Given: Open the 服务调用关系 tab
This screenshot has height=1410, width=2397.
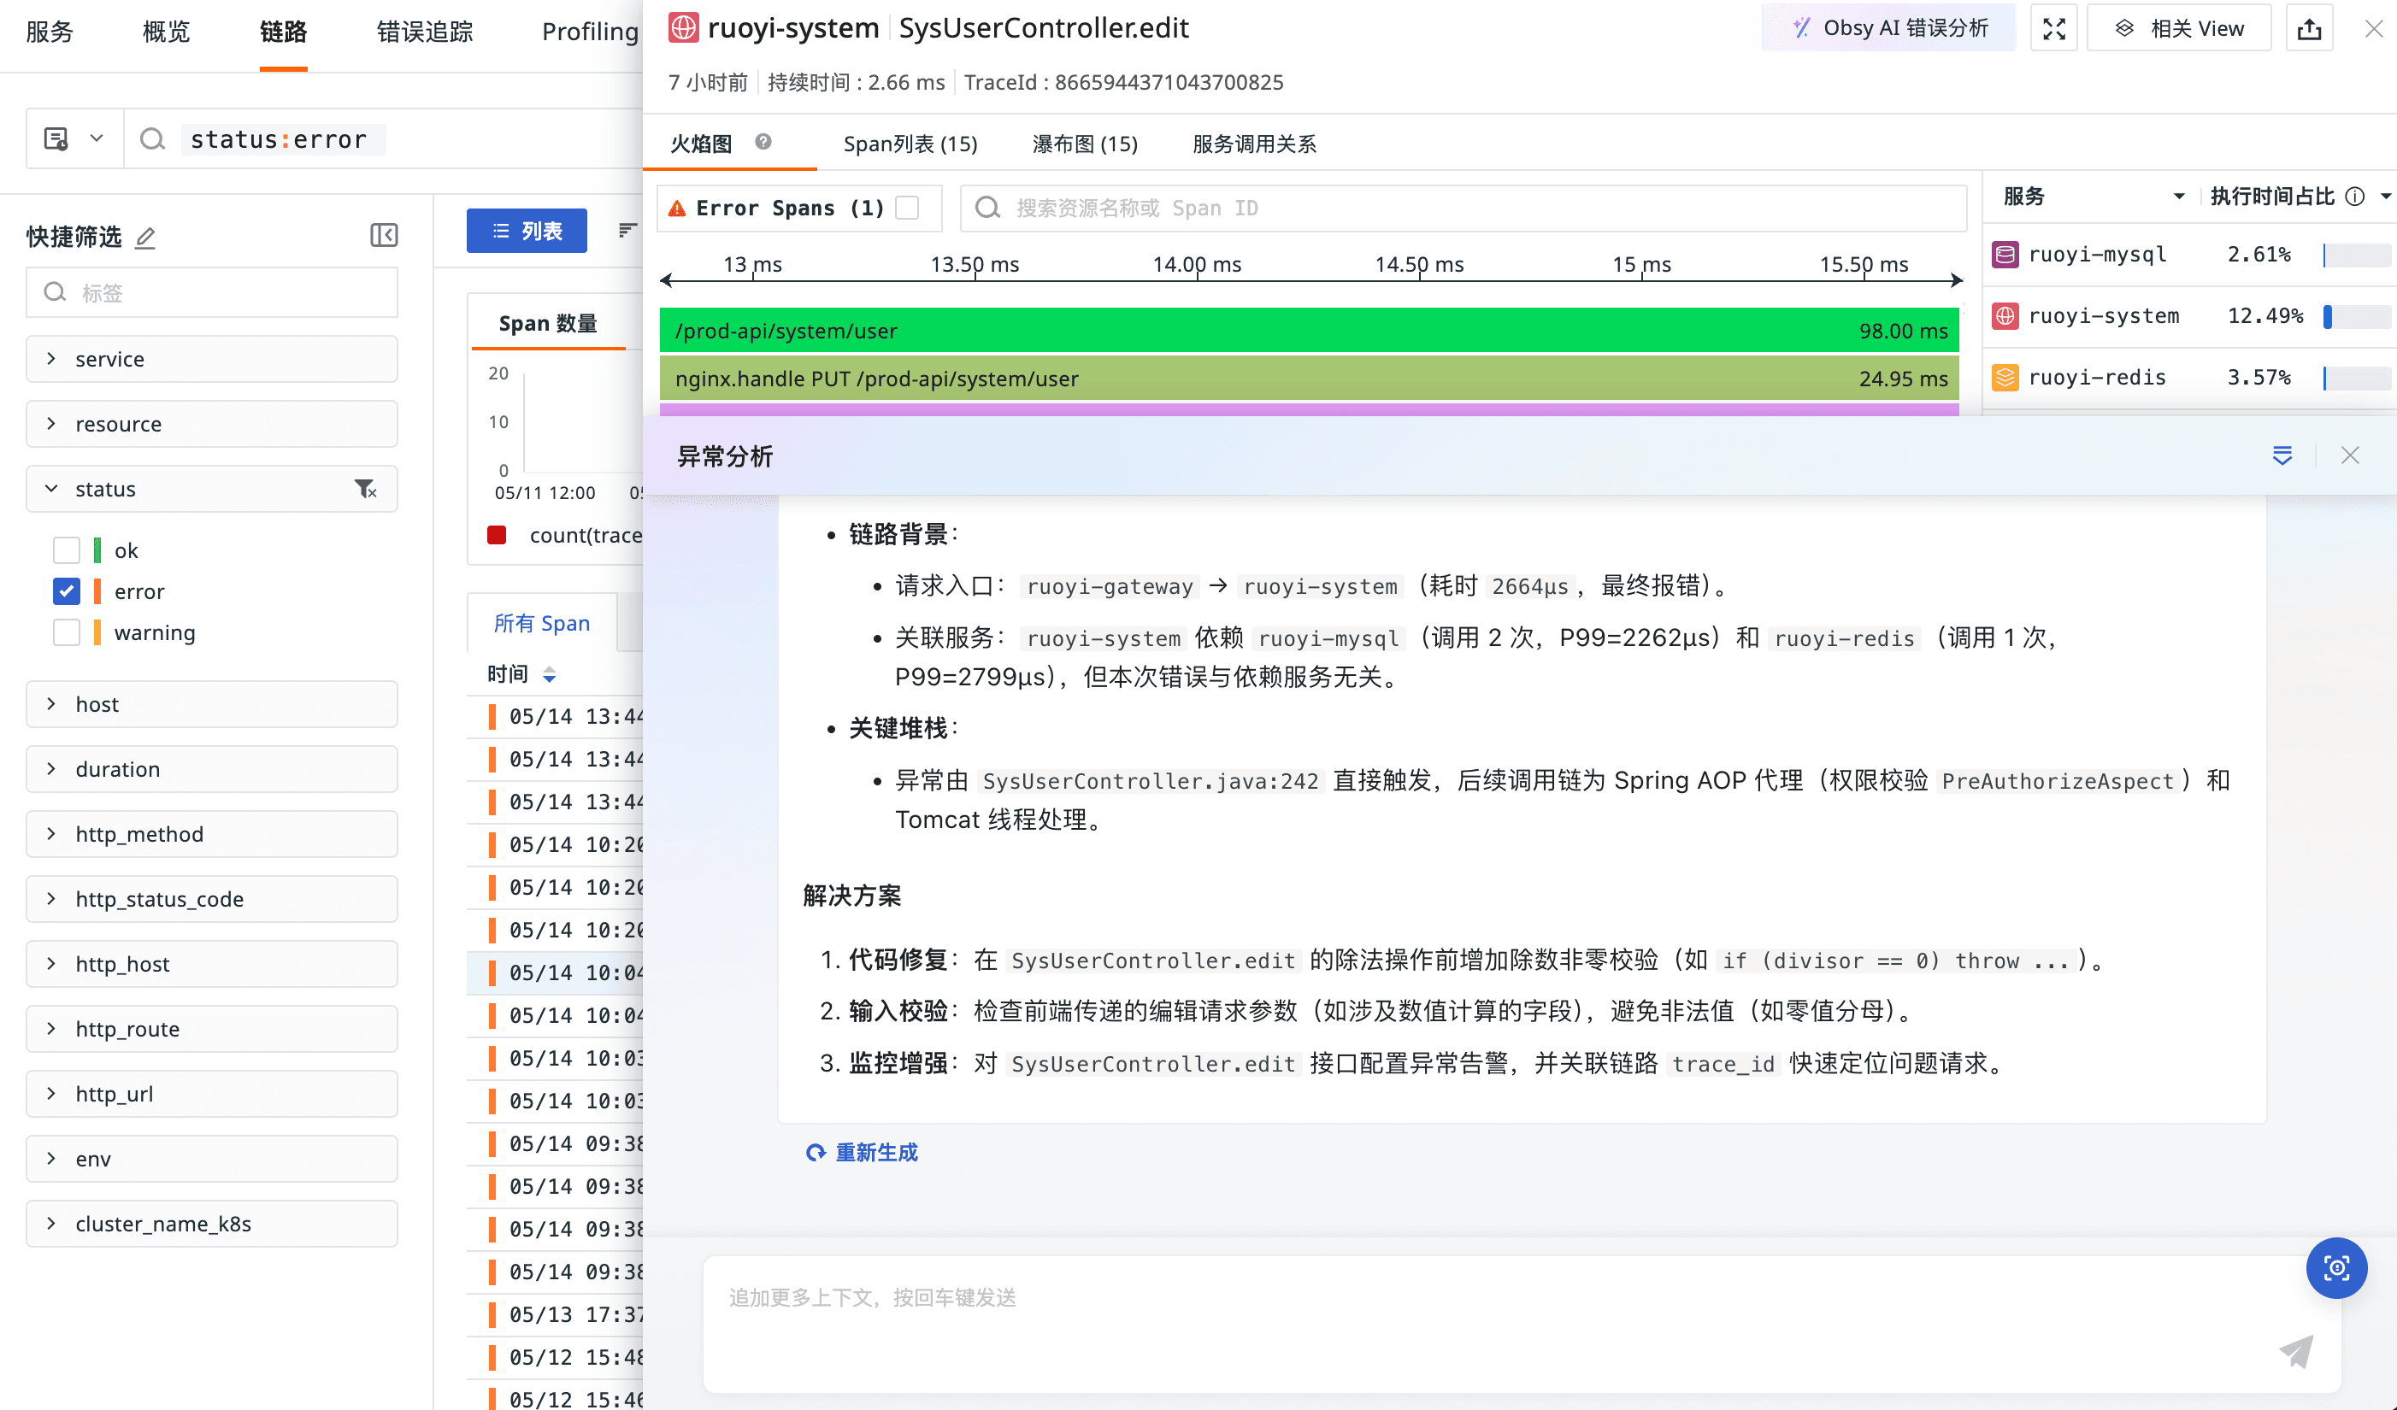Looking at the screenshot, I should coord(1254,144).
